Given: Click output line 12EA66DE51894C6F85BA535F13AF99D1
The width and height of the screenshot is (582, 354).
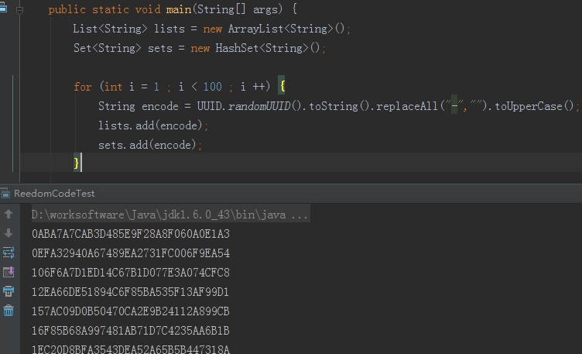Looking at the screenshot, I should 130,292.
